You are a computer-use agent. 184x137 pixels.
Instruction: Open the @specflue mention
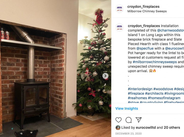point(145,48)
